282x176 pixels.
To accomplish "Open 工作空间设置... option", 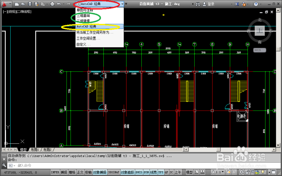I will pyautogui.click(x=100, y=38).
